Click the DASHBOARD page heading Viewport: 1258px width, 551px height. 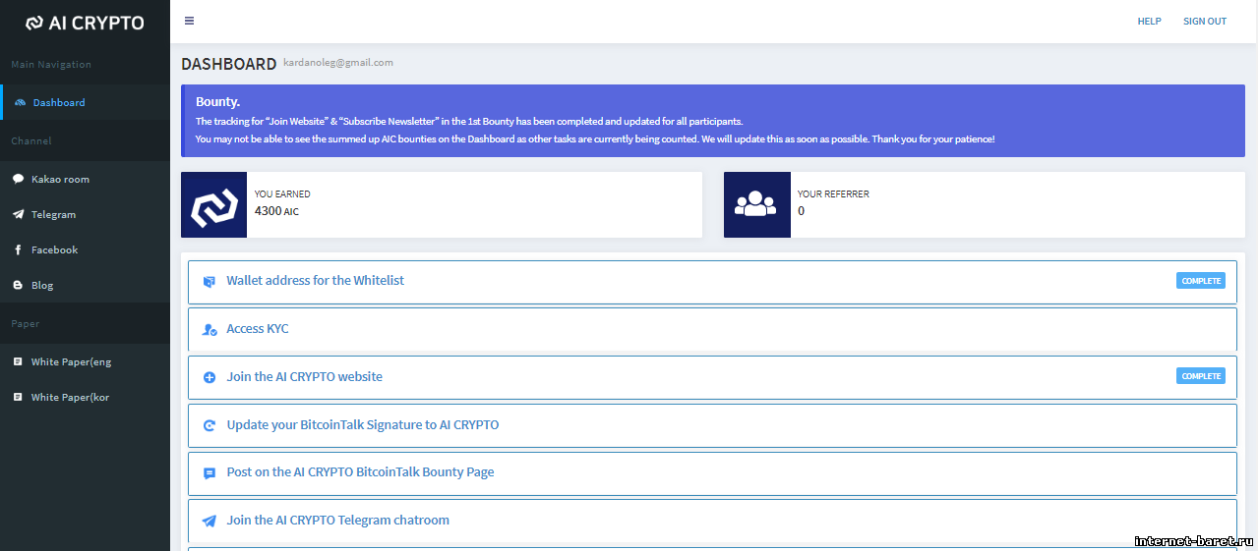pyautogui.click(x=229, y=64)
